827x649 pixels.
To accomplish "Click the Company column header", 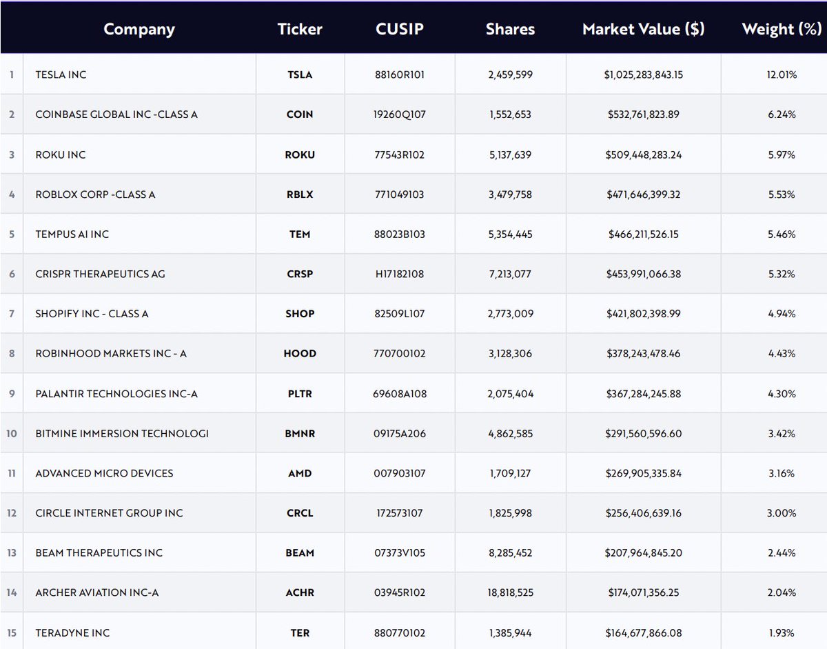I will click(x=139, y=29).
